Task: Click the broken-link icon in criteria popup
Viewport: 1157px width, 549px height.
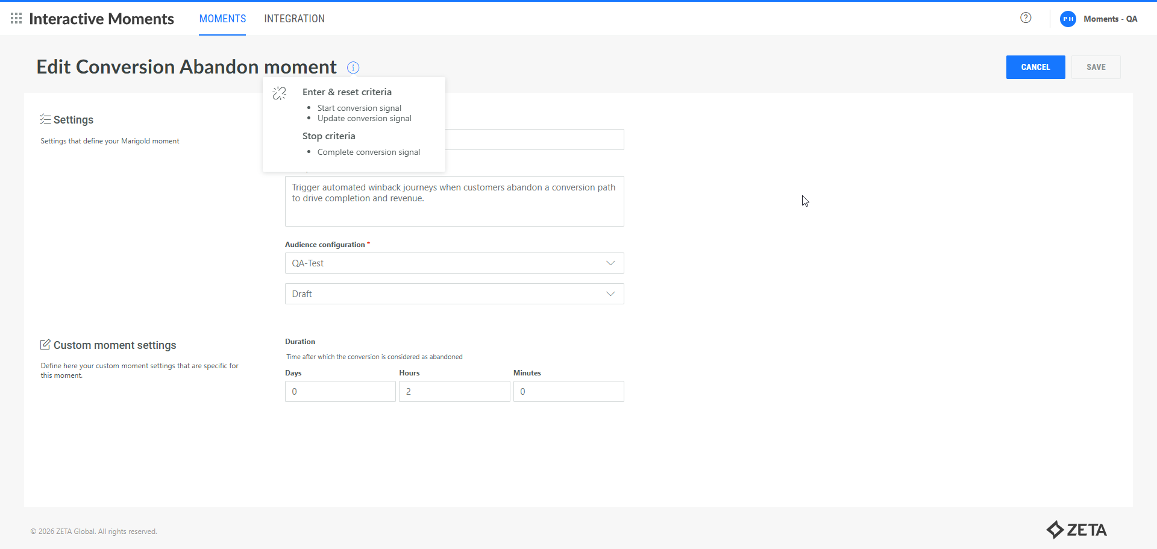Action: click(280, 93)
